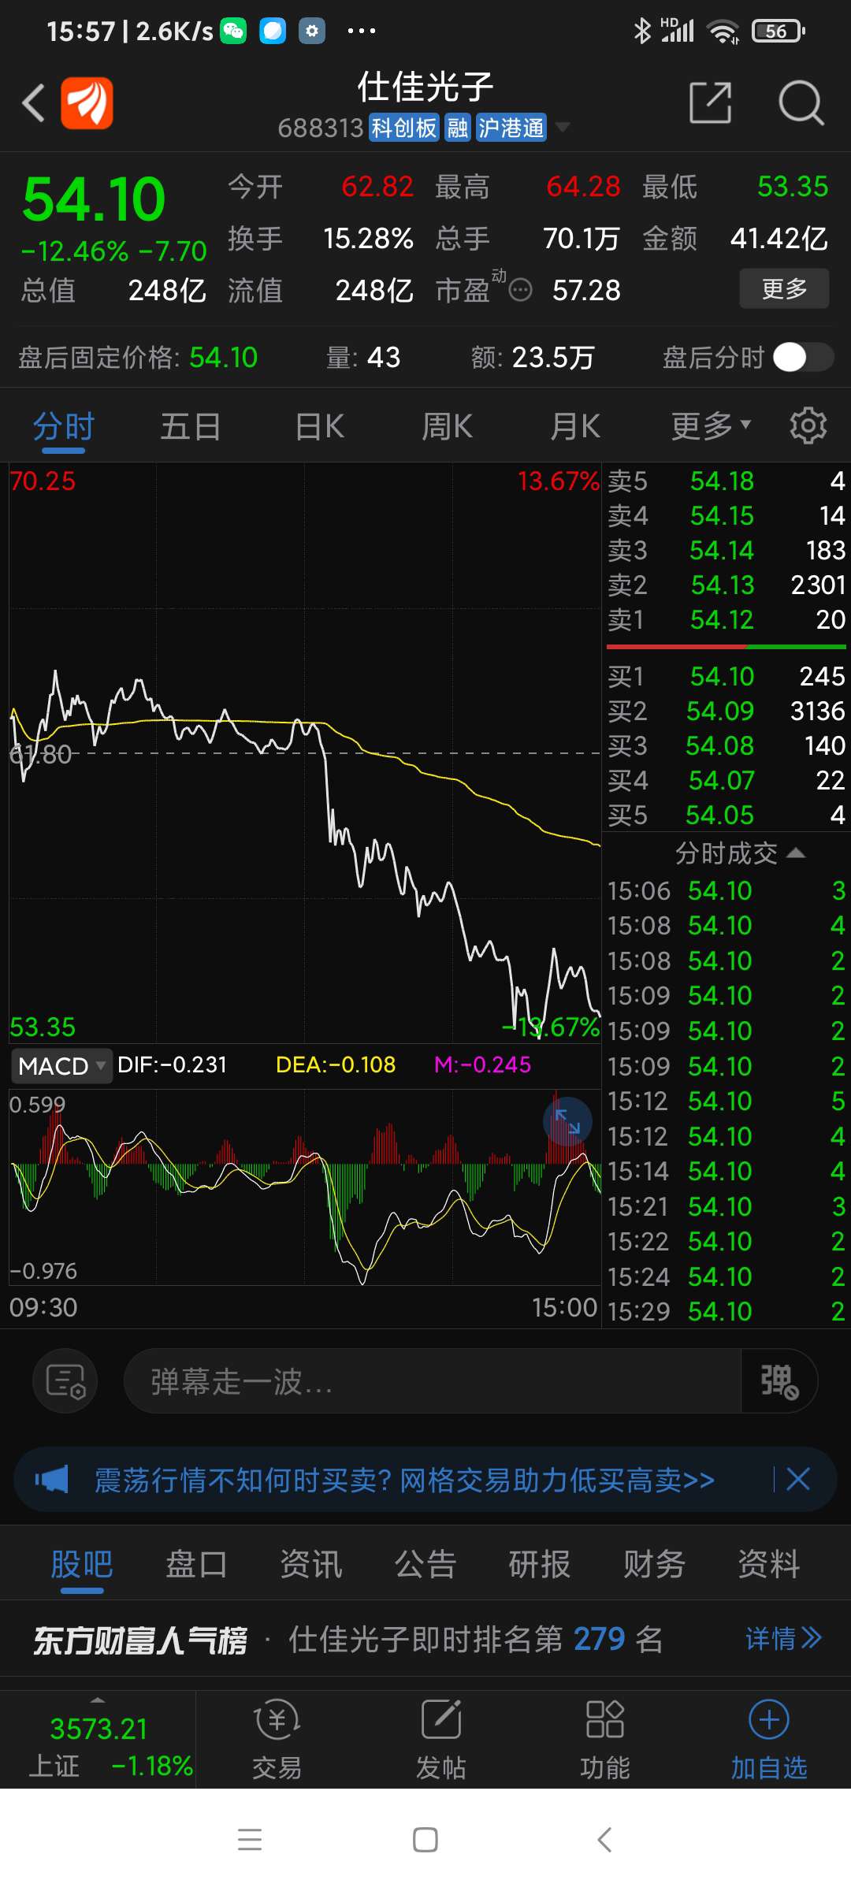Open grid trading promo banner text
Screen dimensions: 851x1891
[x=404, y=1480]
